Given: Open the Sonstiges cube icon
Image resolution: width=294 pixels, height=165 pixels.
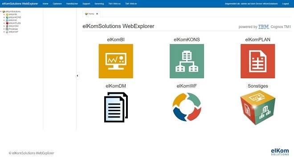Looking at the screenshot, I should point(258,107).
